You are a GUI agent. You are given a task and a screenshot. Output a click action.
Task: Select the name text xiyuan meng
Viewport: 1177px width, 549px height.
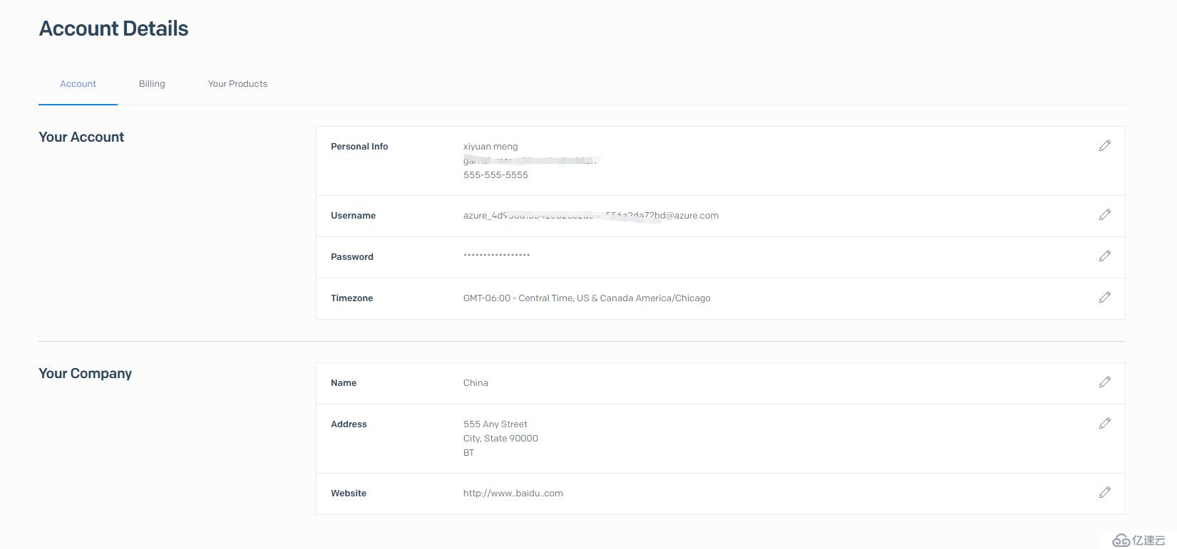(490, 147)
